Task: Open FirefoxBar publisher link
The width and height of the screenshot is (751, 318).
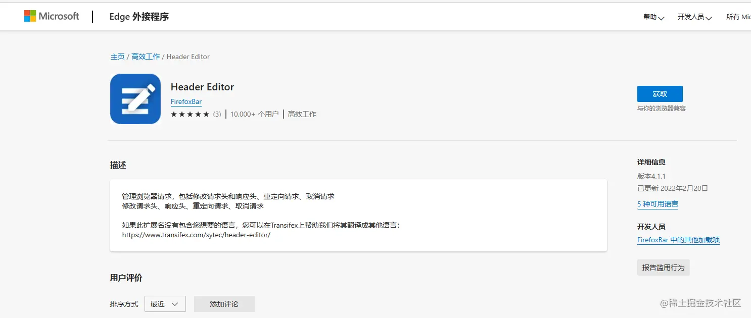Action: click(186, 102)
